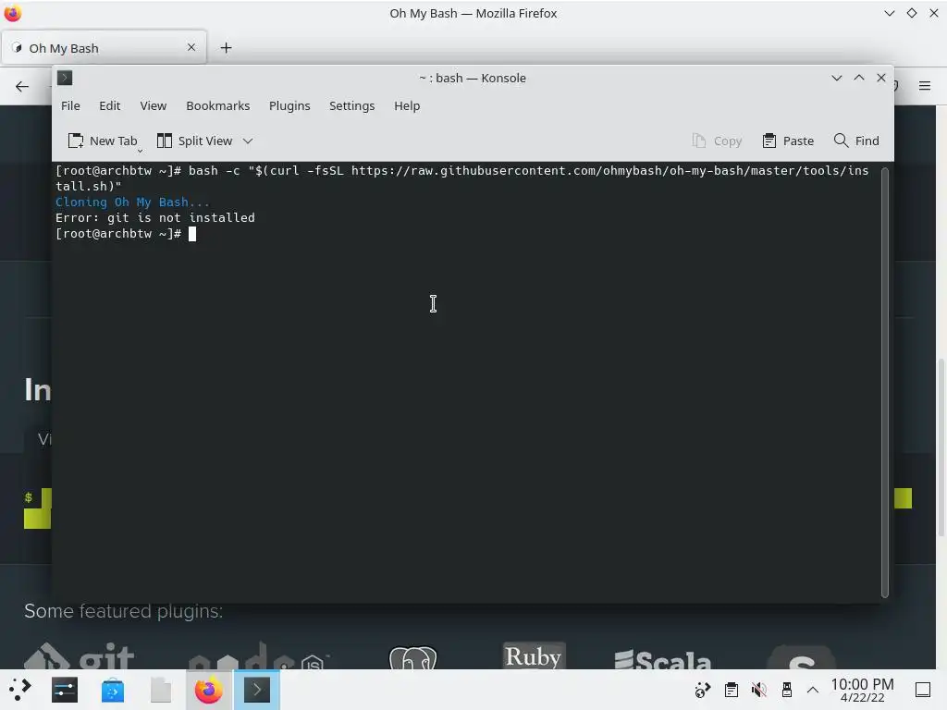Click 'Some featured plugins:' heading on the page

[124, 611]
